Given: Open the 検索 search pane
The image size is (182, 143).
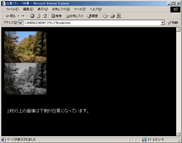Looking at the screenshot, I should coord(56,16).
